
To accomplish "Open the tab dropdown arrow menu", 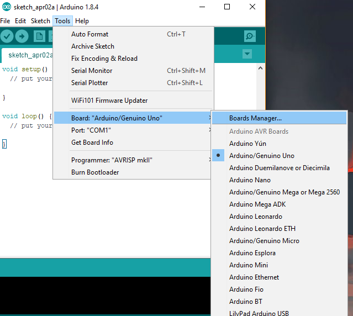I will [x=247, y=54].
